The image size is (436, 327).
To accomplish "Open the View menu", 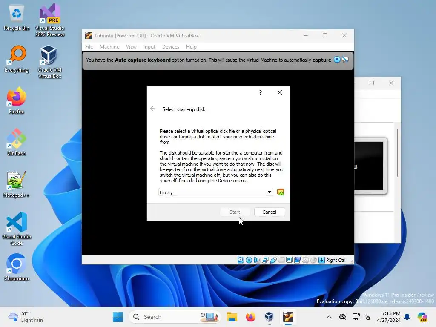I will coord(131,47).
